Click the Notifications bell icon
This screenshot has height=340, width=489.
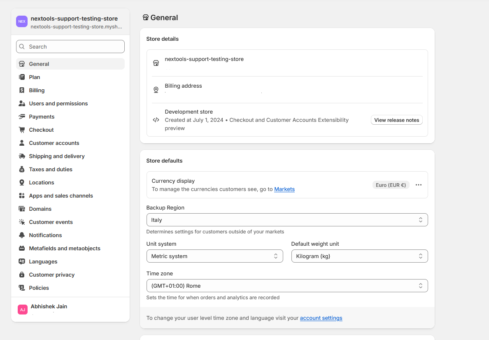22,235
